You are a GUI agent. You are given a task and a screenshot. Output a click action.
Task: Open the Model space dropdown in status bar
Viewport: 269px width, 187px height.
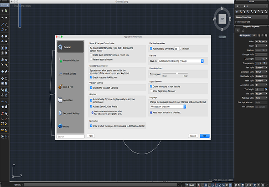coord(192,185)
